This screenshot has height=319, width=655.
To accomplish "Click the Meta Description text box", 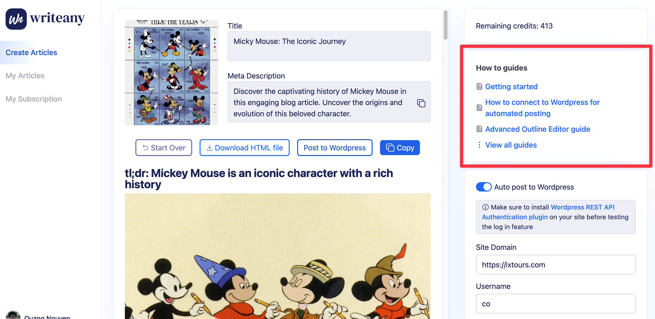I will pos(329,102).
